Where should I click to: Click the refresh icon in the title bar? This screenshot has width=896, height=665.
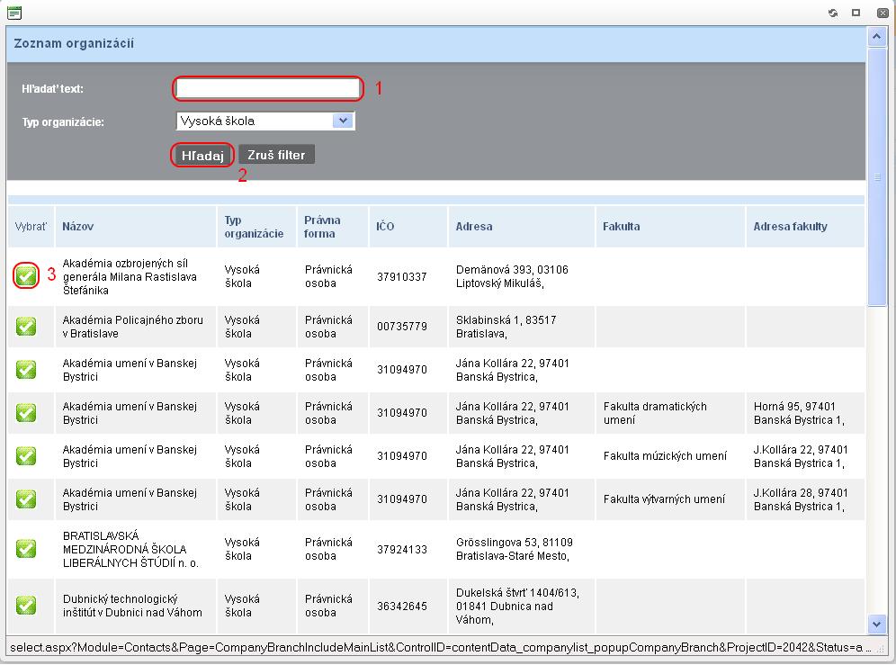coord(833,13)
